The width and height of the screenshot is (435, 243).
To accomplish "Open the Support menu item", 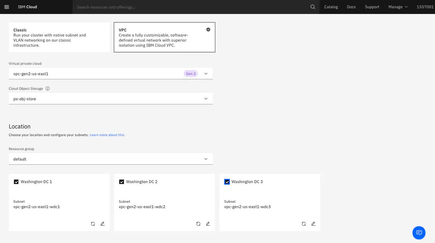I will [372, 7].
